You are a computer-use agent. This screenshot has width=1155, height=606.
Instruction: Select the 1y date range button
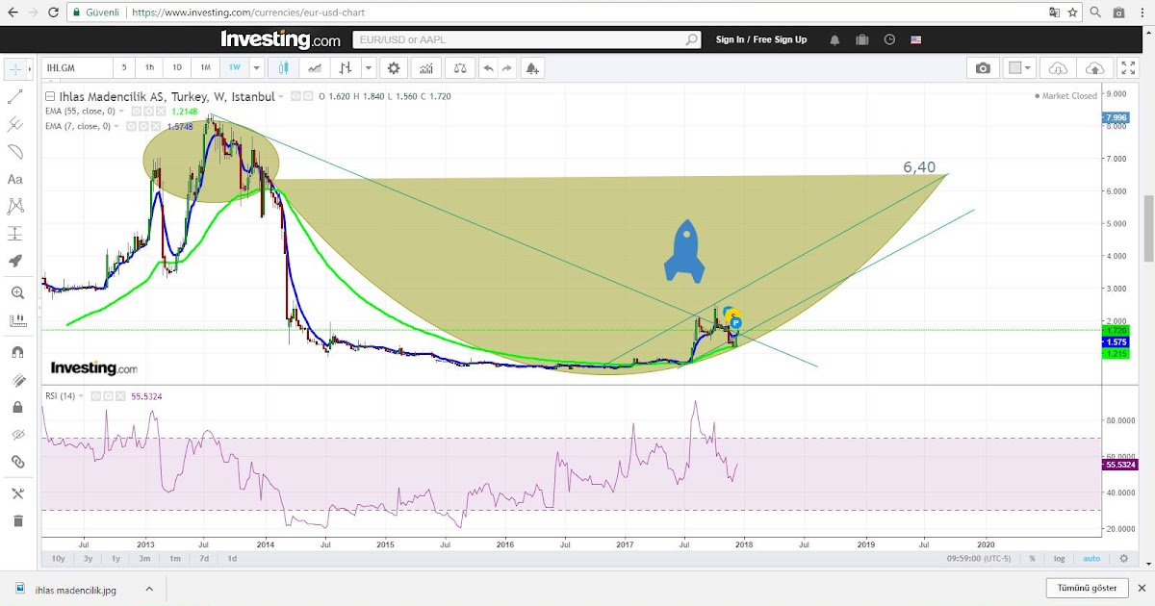click(x=116, y=558)
